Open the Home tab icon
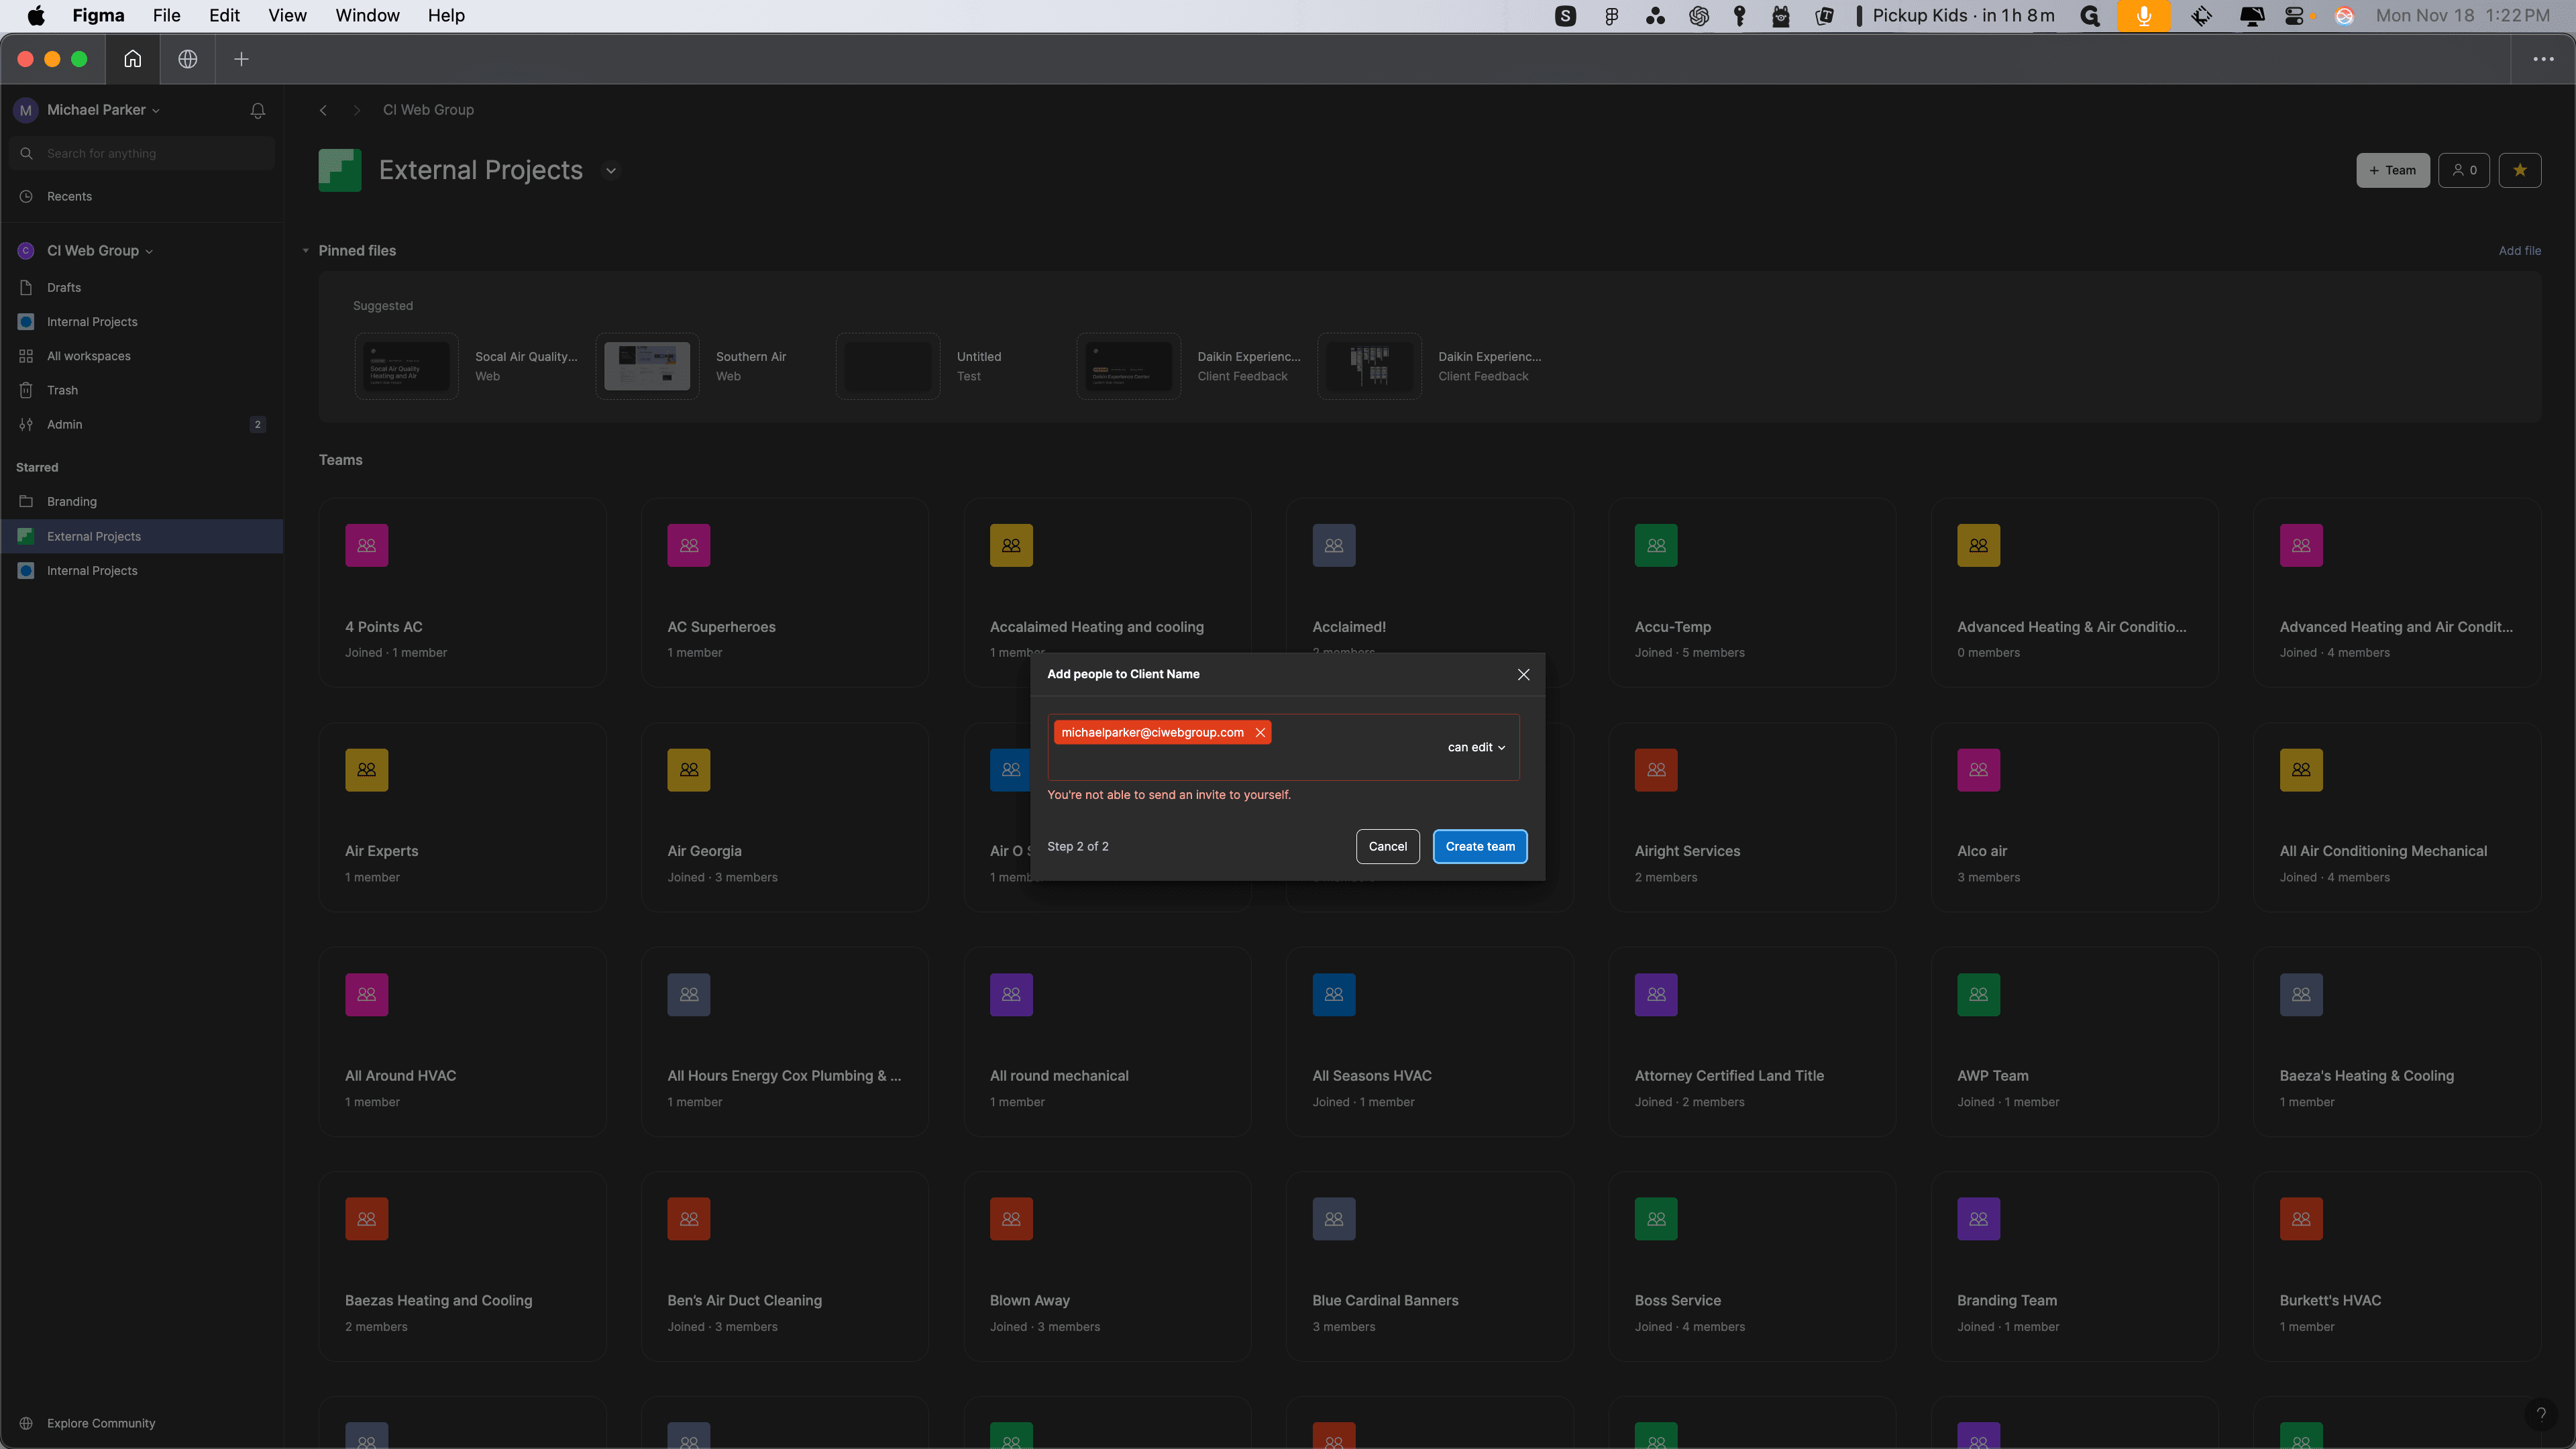Viewport: 2576px width, 1449px height. click(x=132, y=59)
